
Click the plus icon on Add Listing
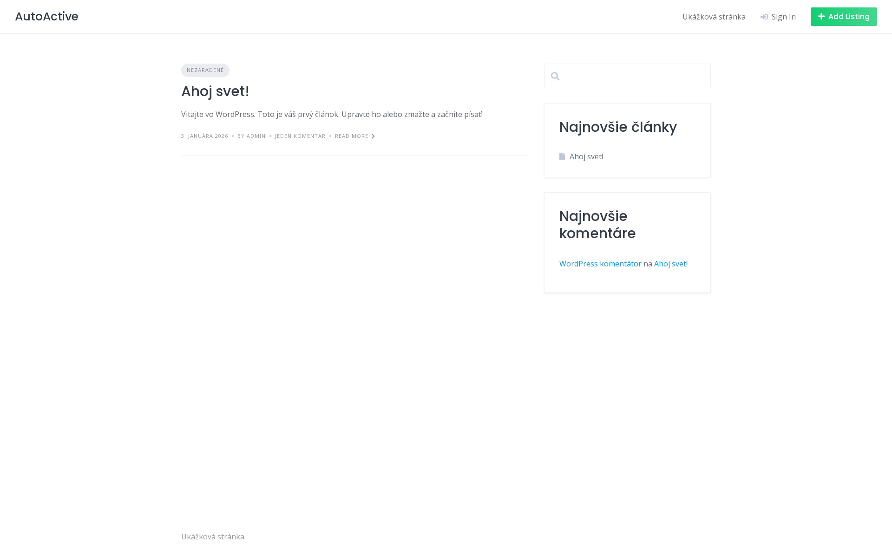point(821,16)
